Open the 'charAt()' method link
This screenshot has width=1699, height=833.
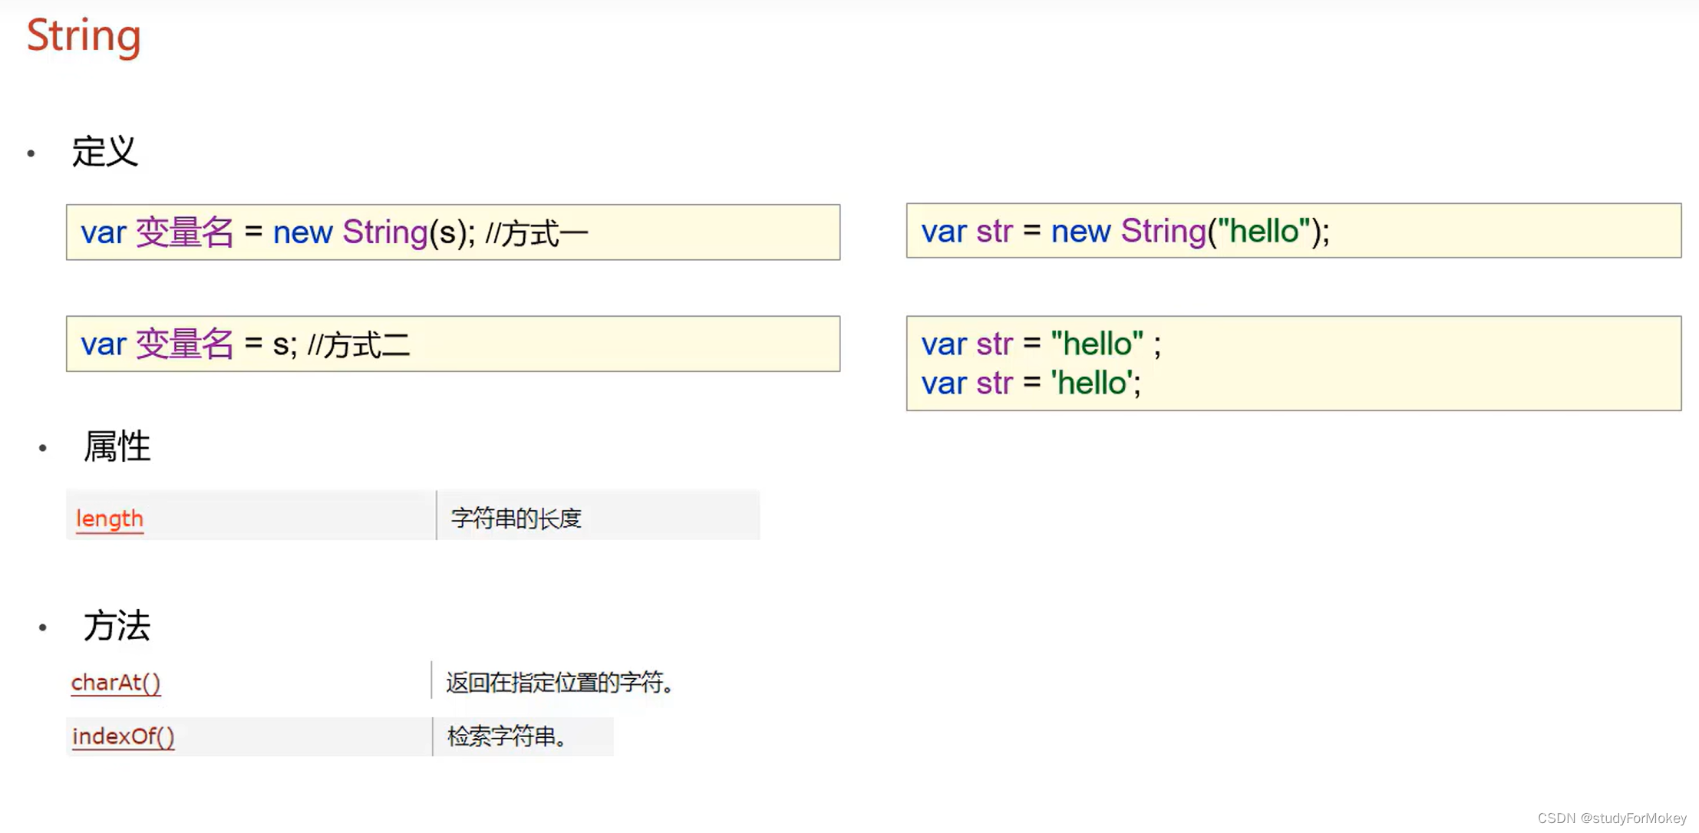point(116,682)
